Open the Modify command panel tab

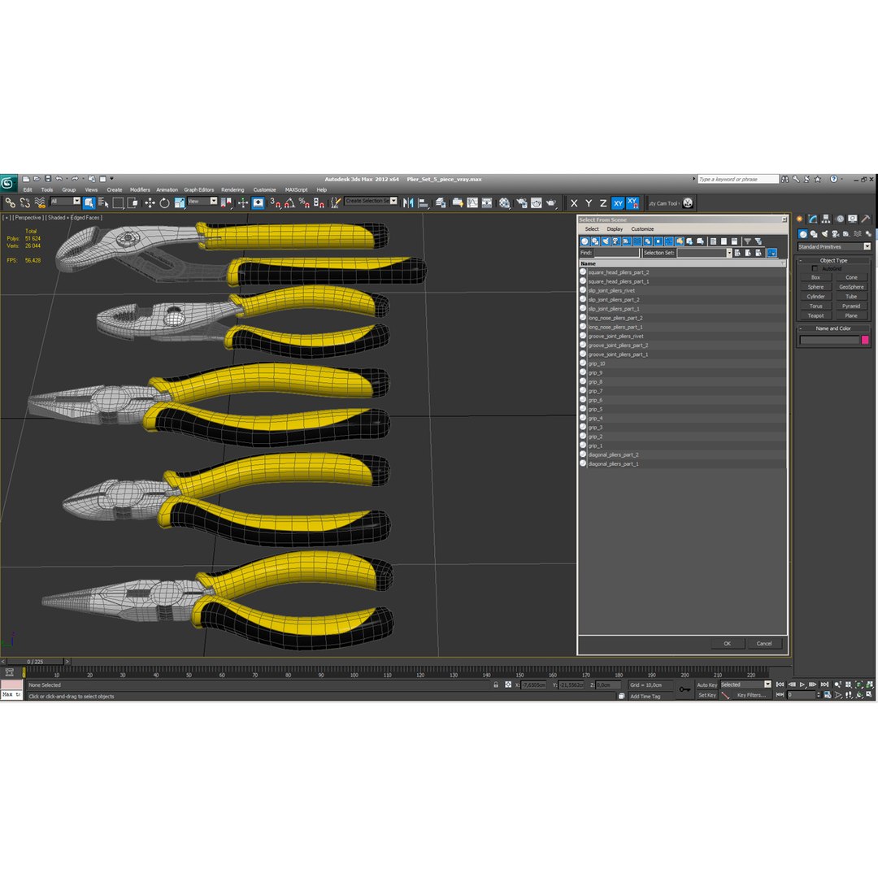click(x=812, y=219)
